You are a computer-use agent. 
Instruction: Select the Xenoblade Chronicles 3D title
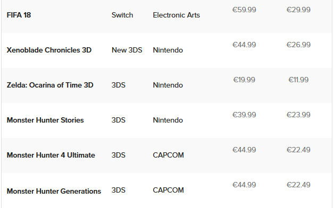[x=49, y=50]
